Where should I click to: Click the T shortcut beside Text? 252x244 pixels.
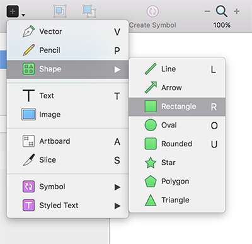(117, 96)
